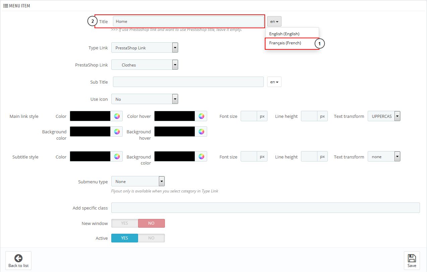Click the Add specific class input field
This screenshot has width=427, height=272.
[x=265, y=208]
